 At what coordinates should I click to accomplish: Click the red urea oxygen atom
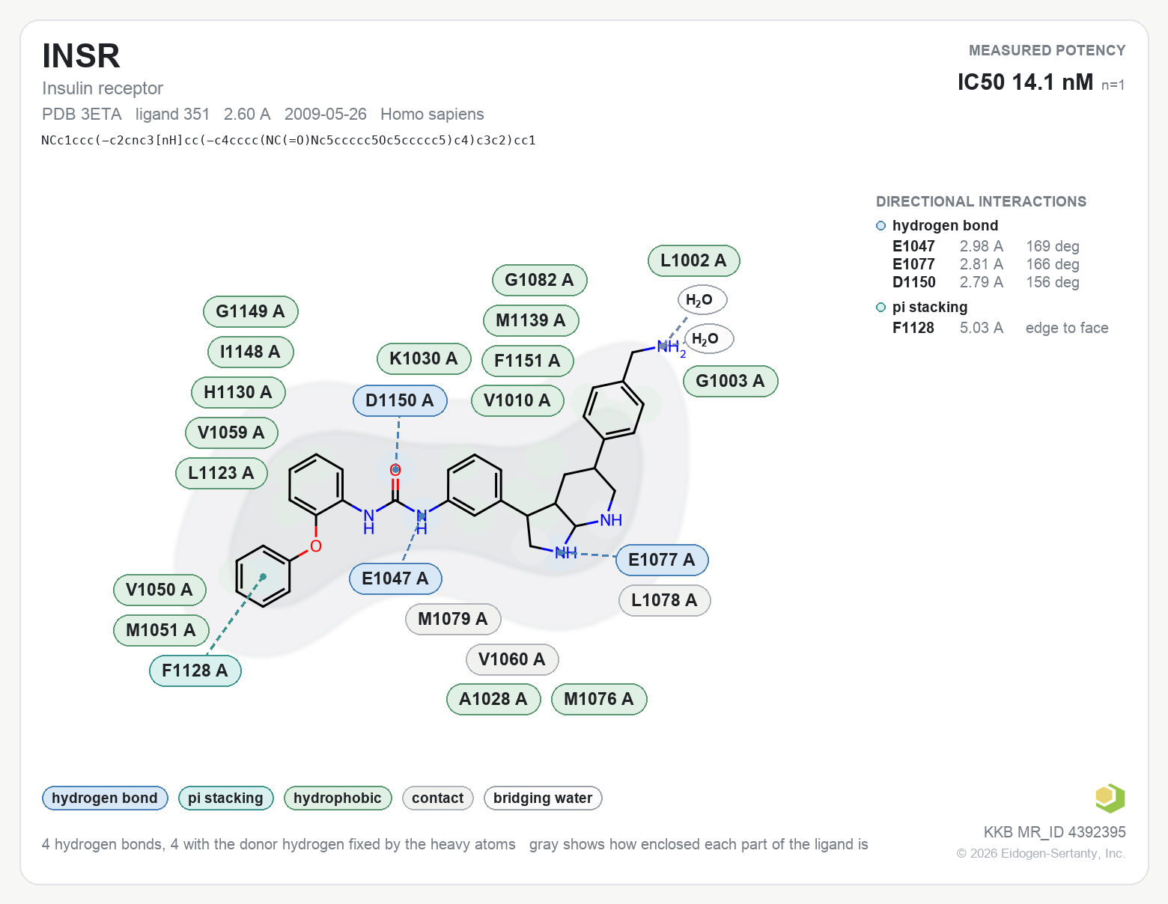coord(395,470)
